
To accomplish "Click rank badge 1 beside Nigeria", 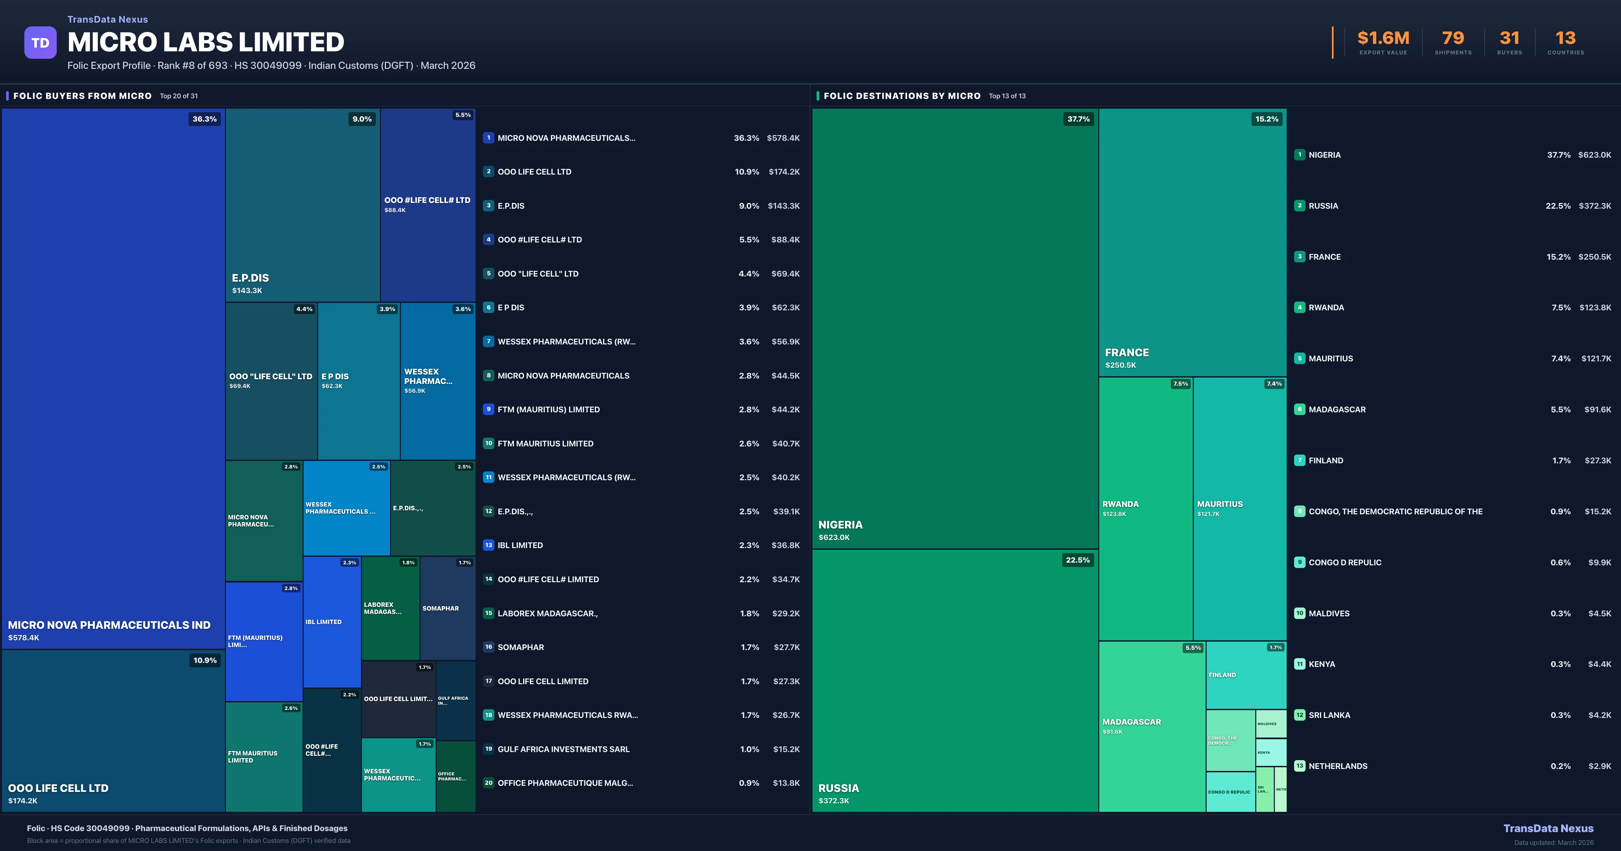I will click(x=1300, y=155).
